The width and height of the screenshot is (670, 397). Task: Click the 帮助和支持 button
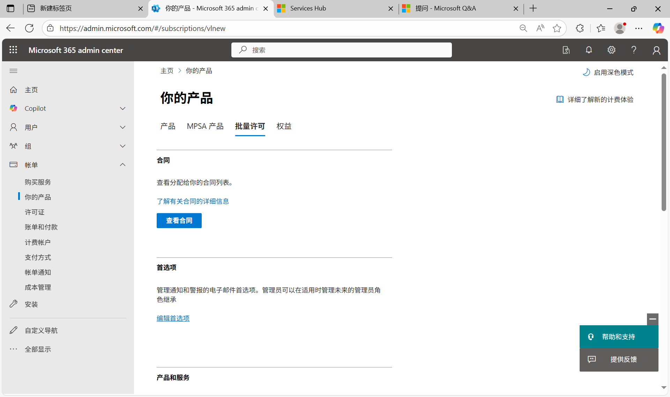pos(619,337)
